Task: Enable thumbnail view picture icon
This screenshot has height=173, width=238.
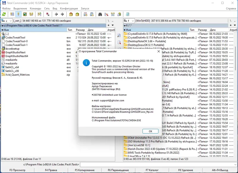Action: coord(25,14)
